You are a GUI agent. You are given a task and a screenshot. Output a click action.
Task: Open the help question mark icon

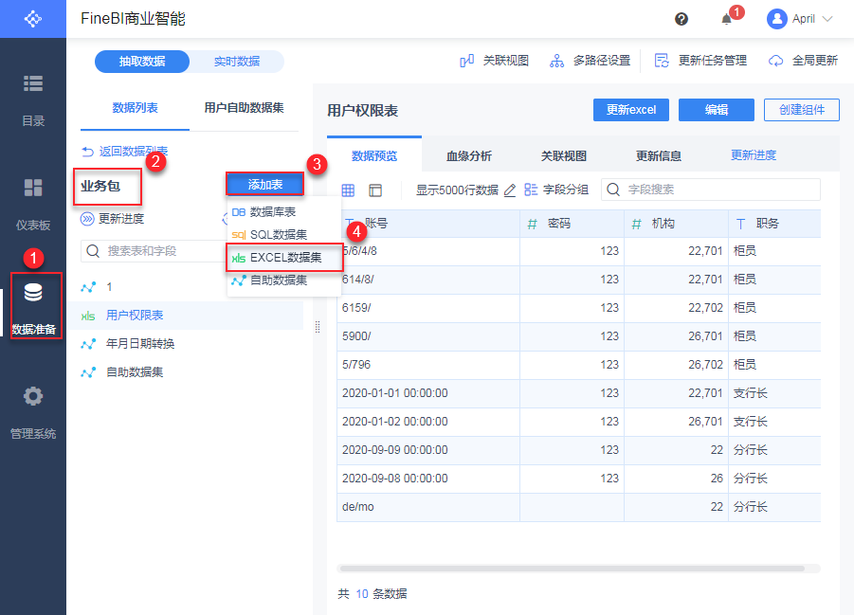pyautogui.click(x=681, y=19)
